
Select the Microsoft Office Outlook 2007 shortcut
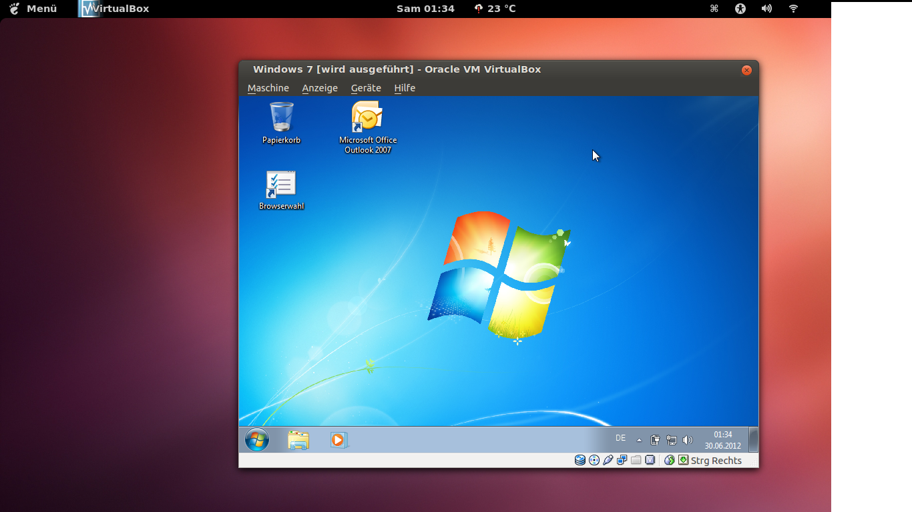[367, 118]
